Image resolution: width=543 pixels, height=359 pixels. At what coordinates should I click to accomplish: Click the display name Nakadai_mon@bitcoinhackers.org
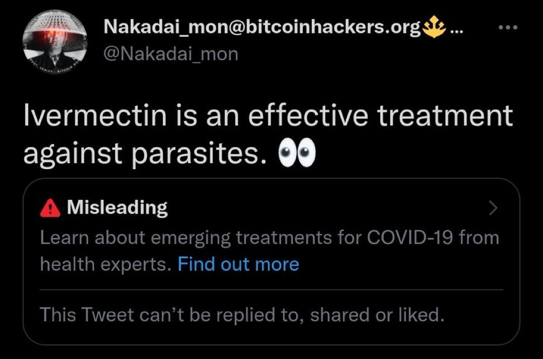click(262, 27)
